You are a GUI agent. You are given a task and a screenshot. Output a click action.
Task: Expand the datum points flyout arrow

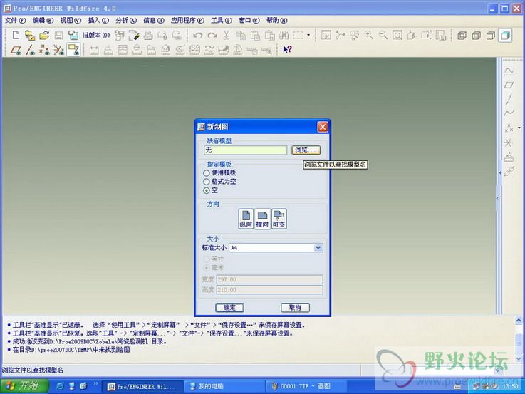click(x=519, y=128)
